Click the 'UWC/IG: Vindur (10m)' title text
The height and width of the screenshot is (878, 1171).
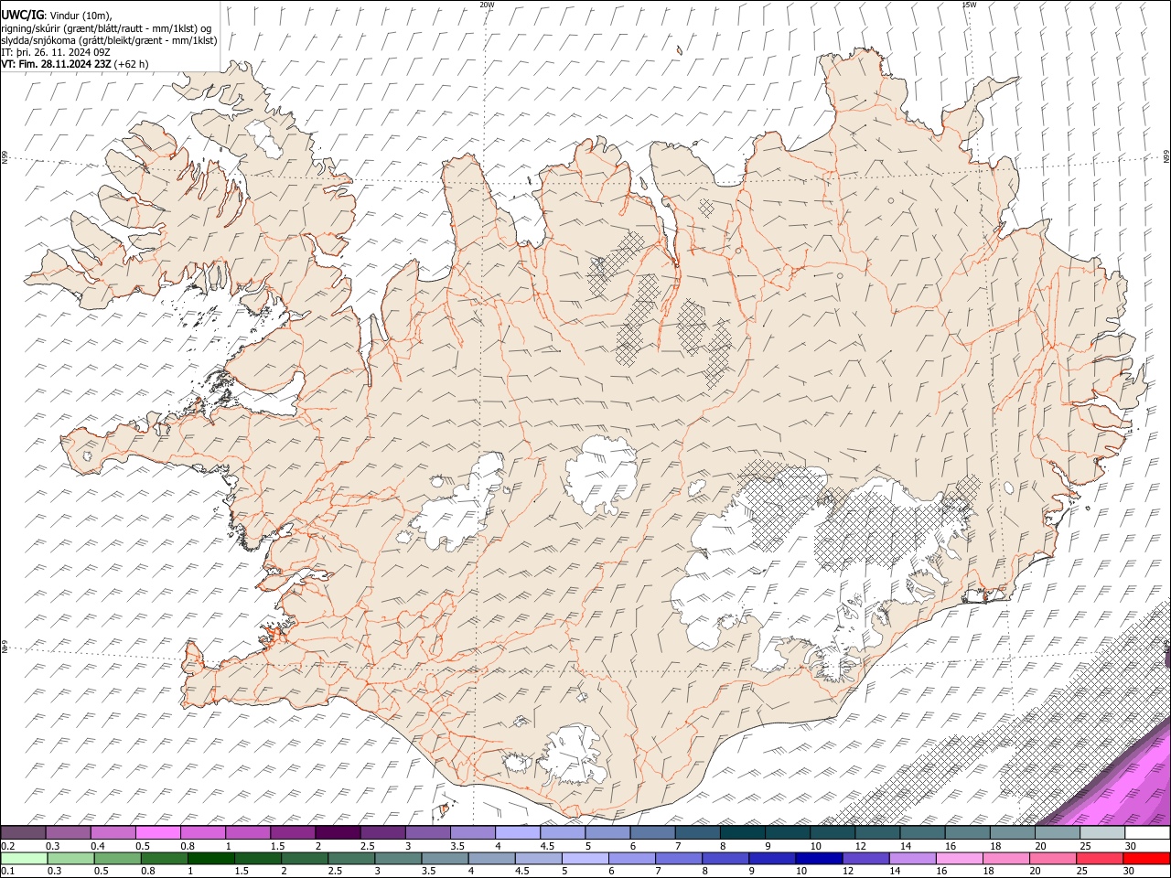point(58,16)
